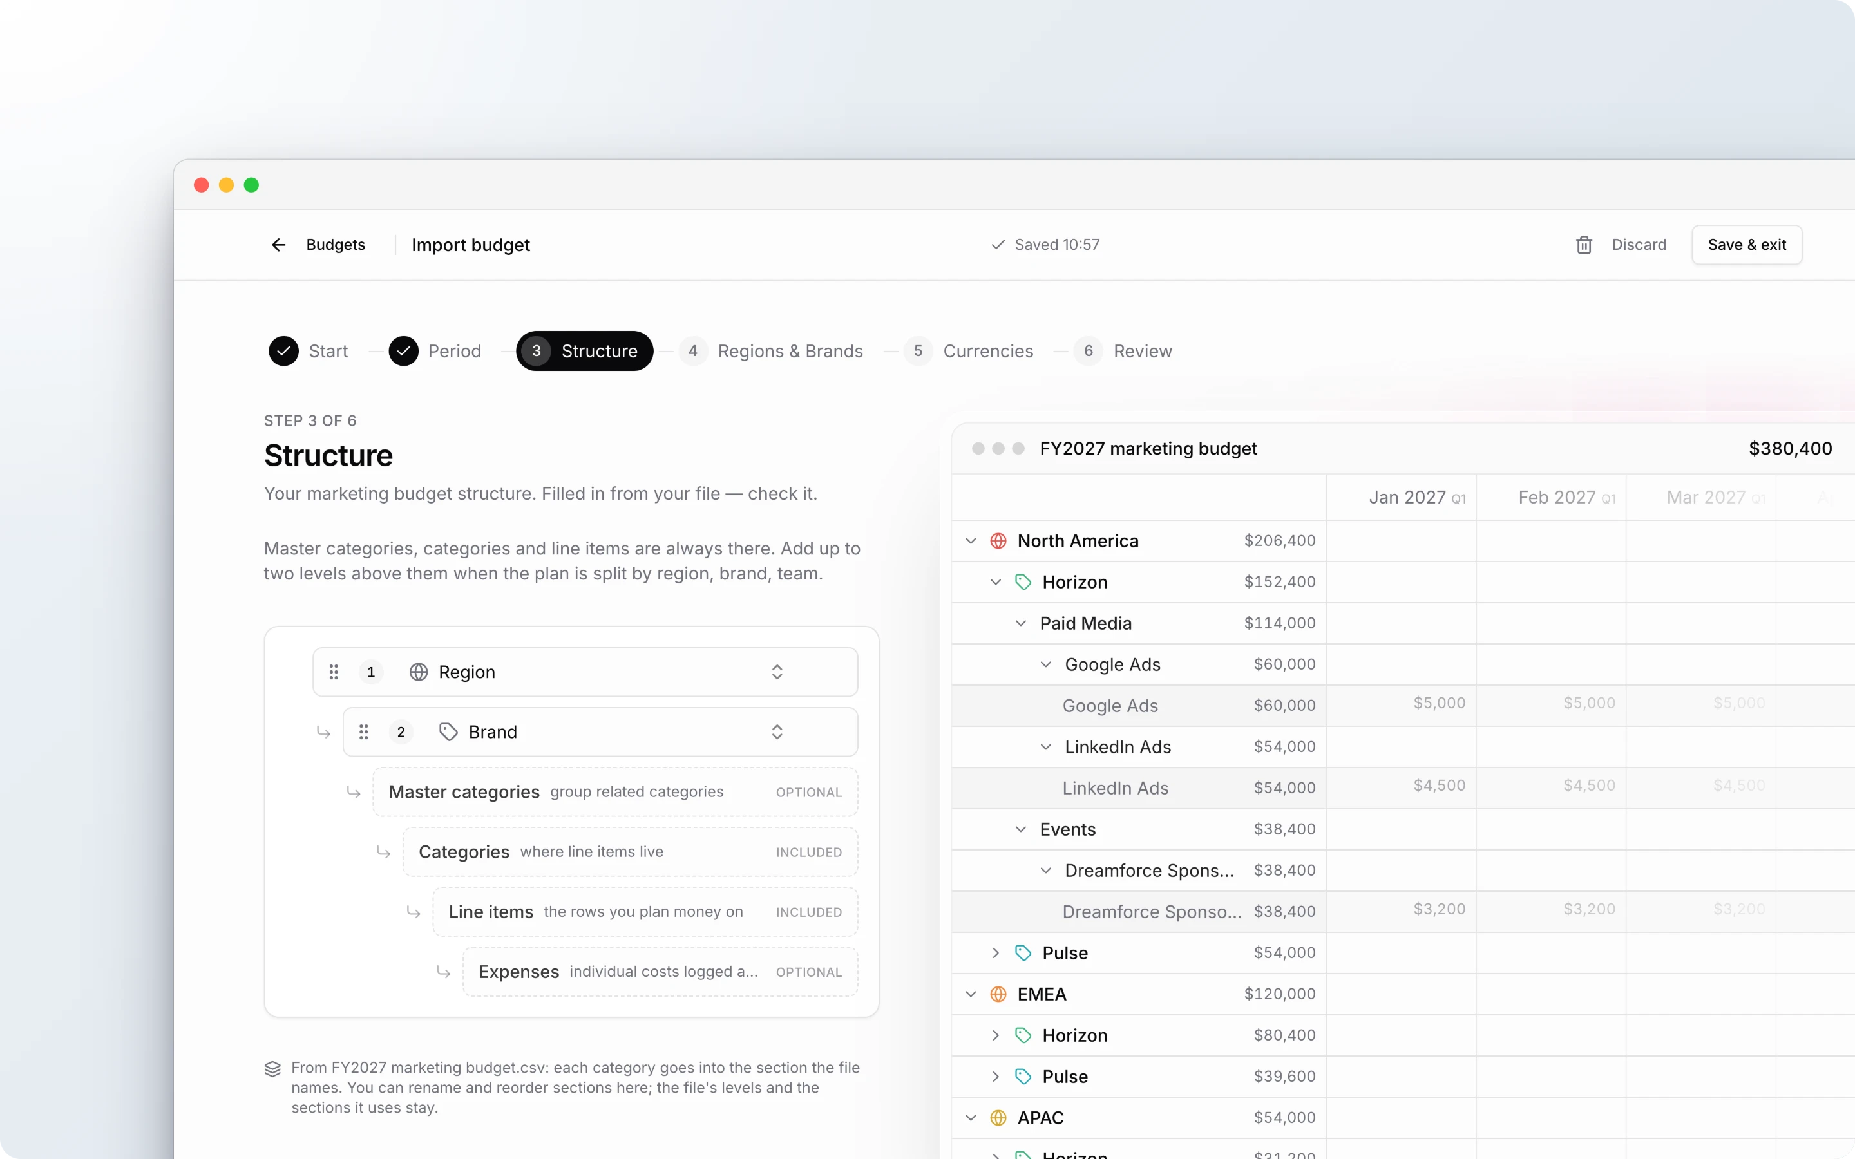Click the tag icon in Brand row
This screenshot has height=1159, width=1855.
pyautogui.click(x=448, y=732)
